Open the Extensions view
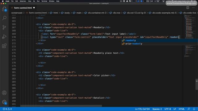The image size is (198, 111). [4, 46]
